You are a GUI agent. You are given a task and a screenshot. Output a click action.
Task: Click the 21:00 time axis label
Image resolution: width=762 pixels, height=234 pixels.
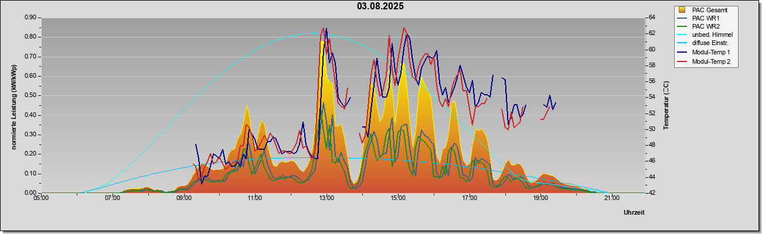(611, 198)
